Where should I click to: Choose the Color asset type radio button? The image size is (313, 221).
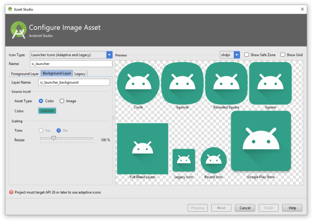pos(41,101)
